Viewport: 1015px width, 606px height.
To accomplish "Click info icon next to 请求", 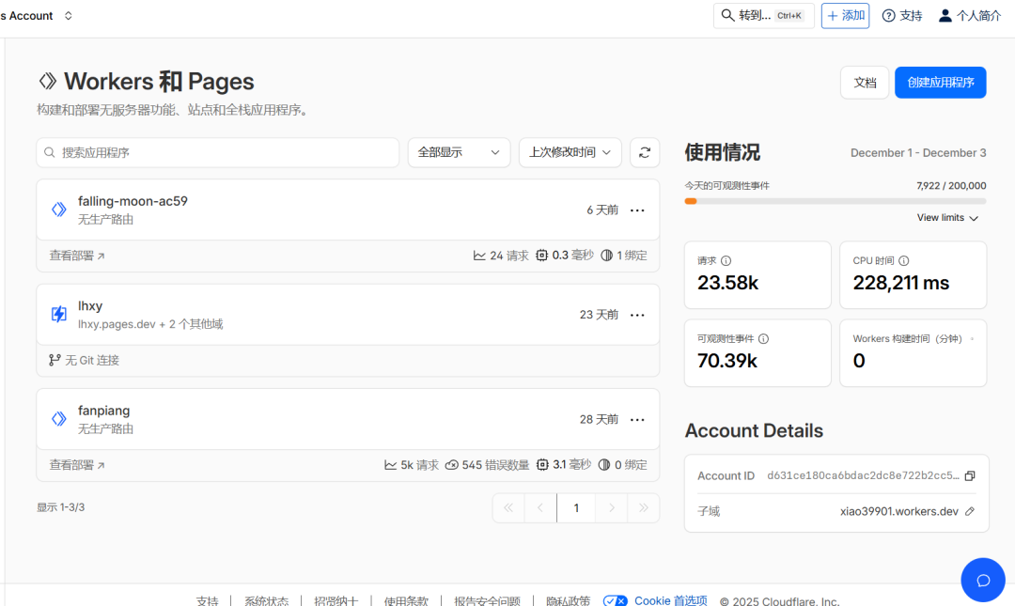I will [x=726, y=261].
